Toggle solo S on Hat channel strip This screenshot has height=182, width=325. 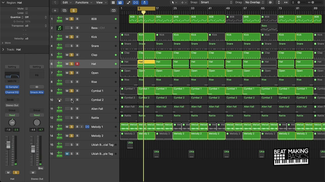click(16, 173)
